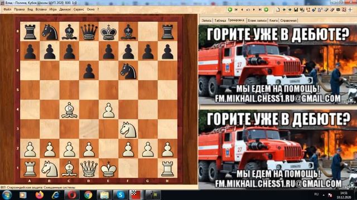Open the Окно menu
357x200 pixels.
tap(90, 9)
